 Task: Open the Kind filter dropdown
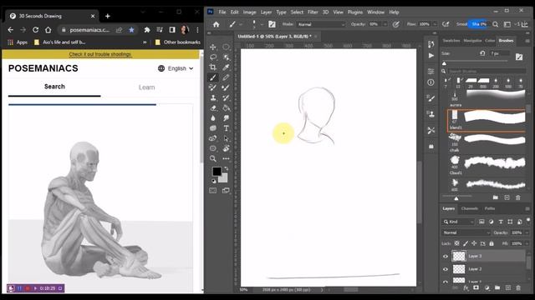pyautogui.click(x=459, y=222)
